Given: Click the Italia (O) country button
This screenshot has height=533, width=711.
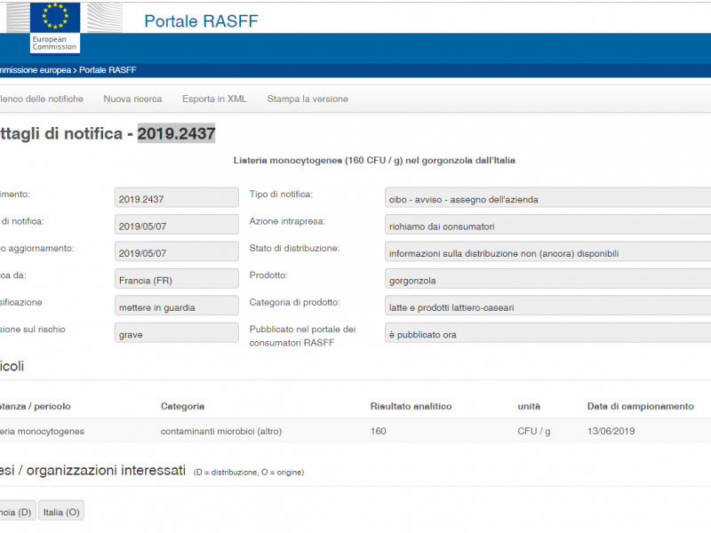Looking at the screenshot, I should [61, 512].
